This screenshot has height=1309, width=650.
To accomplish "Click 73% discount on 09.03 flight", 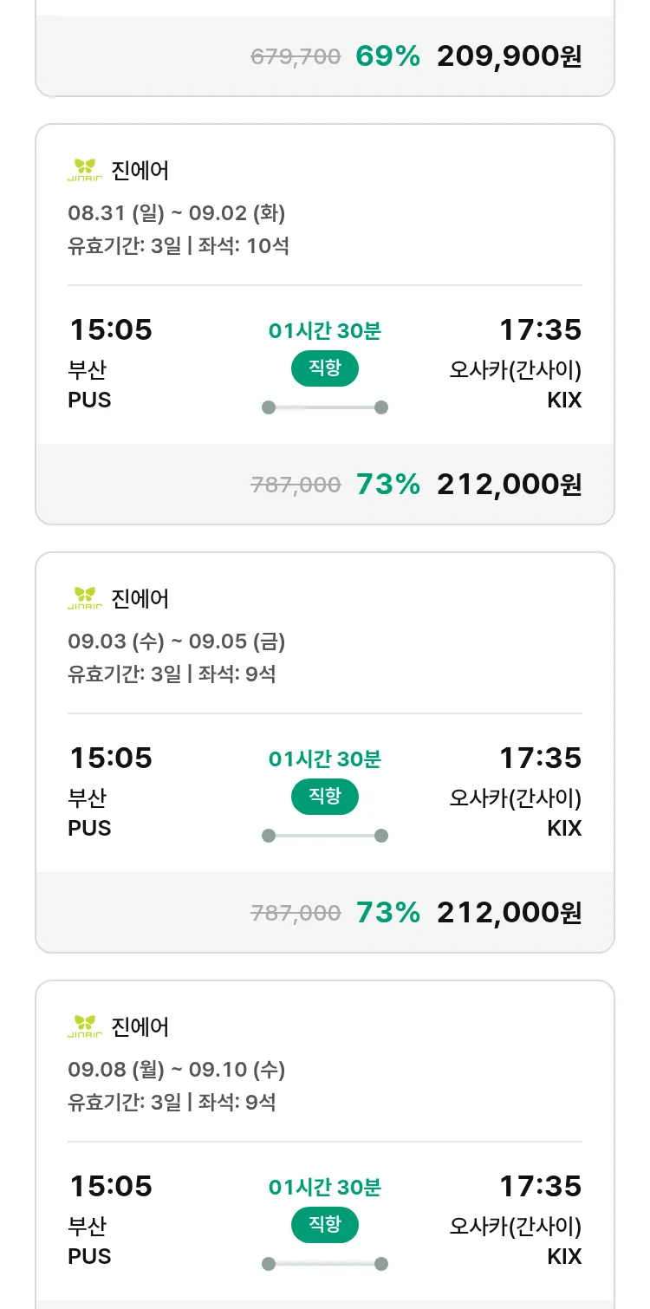I will pos(387,913).
